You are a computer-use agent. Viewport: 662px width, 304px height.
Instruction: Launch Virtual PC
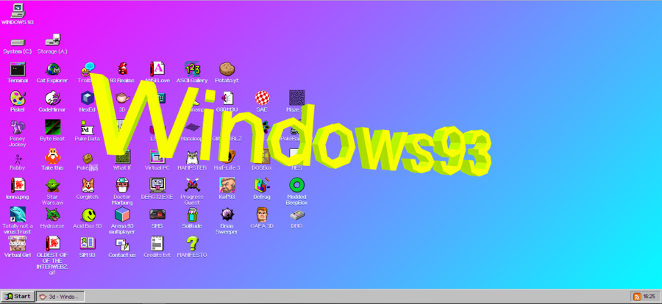tap(157, 156)
